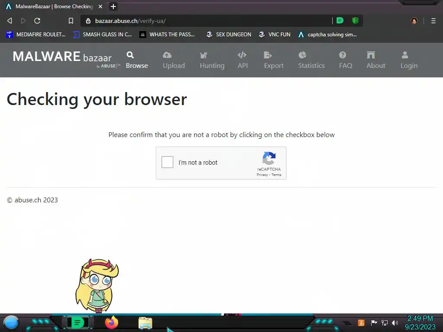
Task: Open the MEDIAFIRE ROULET... bookmark
Action: pyautogui.click(x=35, y=35)
